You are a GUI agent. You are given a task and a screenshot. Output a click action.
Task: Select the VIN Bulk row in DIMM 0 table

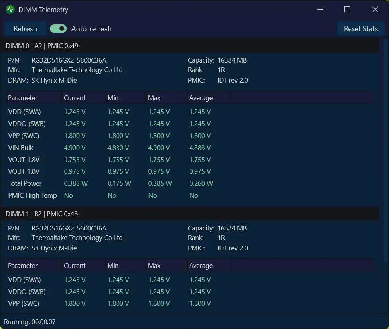click(x=21, y=148)
